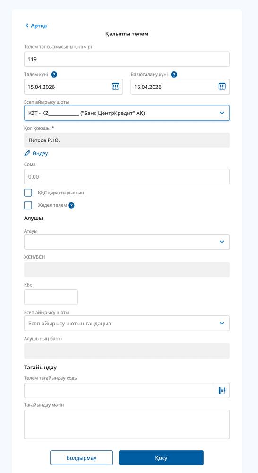Tick the Жедел төлем checkbox
The height and width of the screenshot is (473, 258).
[x=28, y=205]
